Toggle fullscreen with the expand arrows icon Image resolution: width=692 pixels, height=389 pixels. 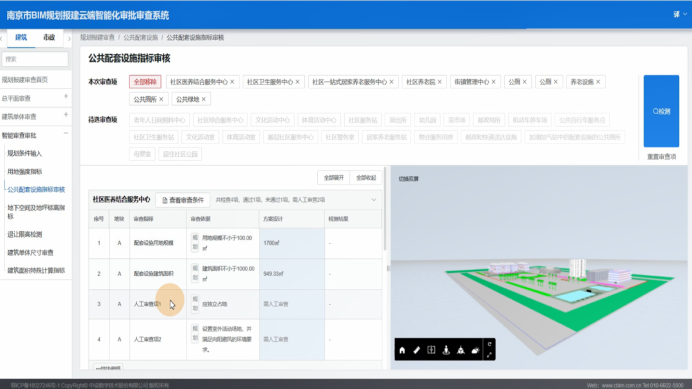coord(490,355)
